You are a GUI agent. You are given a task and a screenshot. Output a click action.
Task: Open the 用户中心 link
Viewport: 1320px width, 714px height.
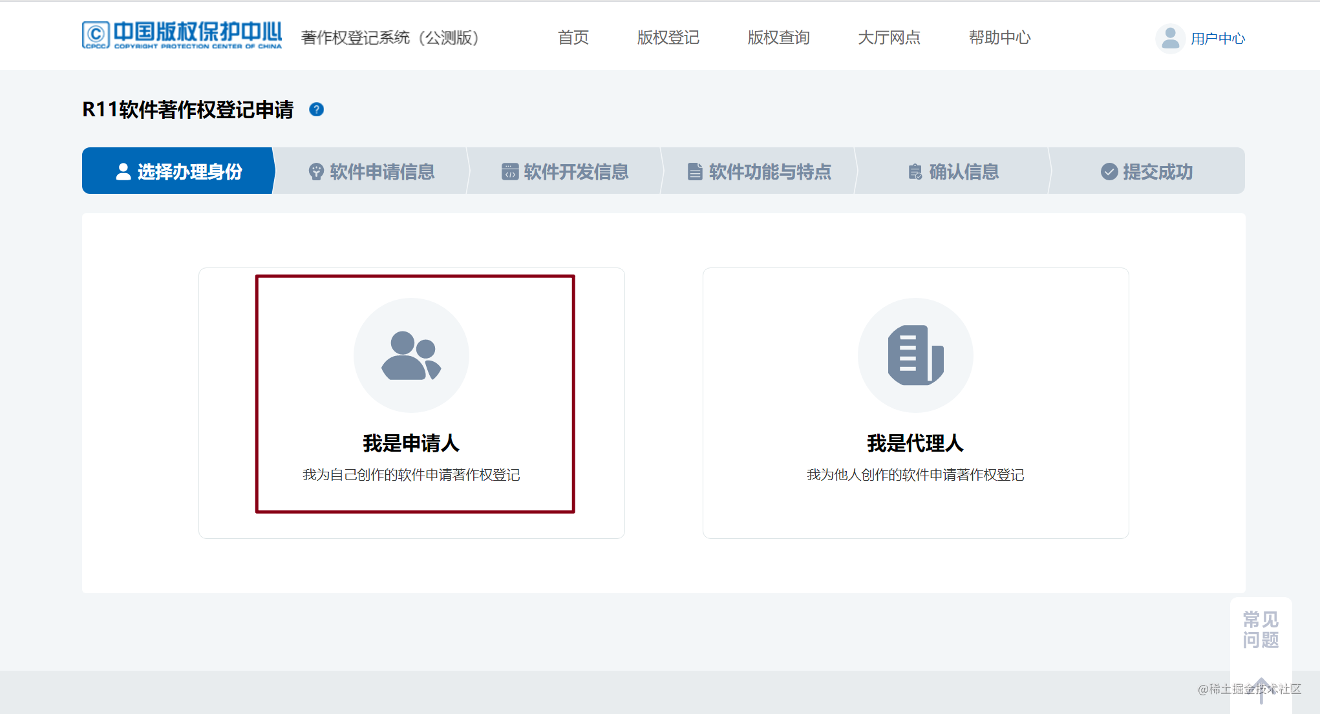coord(1218,39)
